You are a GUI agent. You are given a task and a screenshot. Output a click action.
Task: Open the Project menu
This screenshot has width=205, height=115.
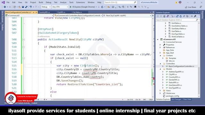click(33, 2)
